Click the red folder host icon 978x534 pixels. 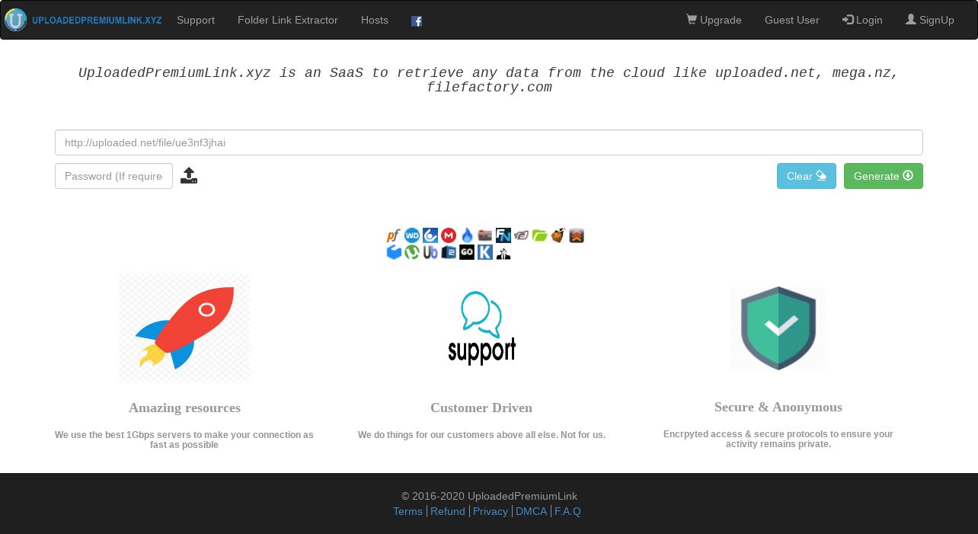485,235
